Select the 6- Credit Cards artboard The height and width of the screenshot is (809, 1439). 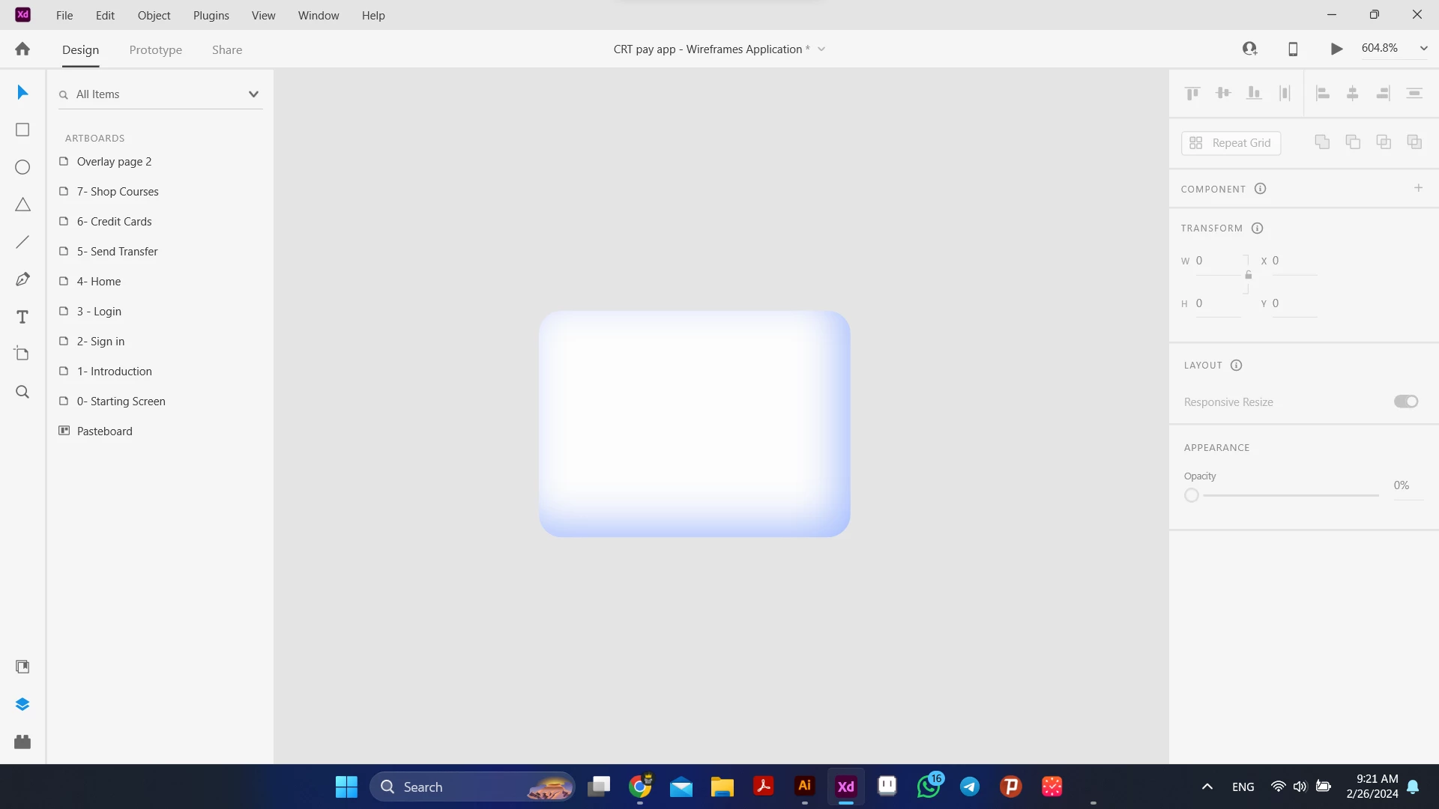pyautogui.click(x=114, y=222)
